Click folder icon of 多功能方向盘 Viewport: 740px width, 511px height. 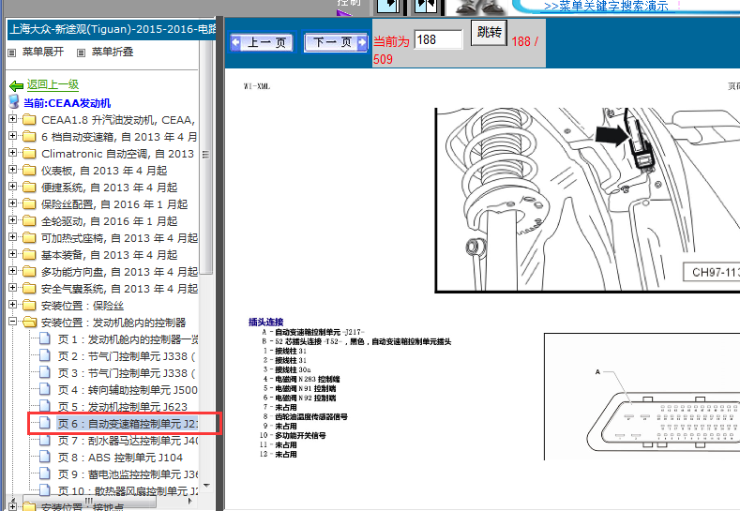(x=29, y=272)
